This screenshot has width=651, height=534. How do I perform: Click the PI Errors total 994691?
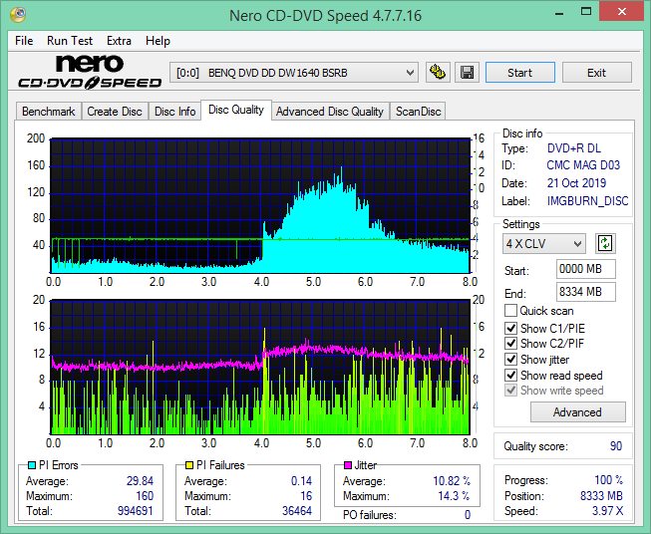coord(136,511)
